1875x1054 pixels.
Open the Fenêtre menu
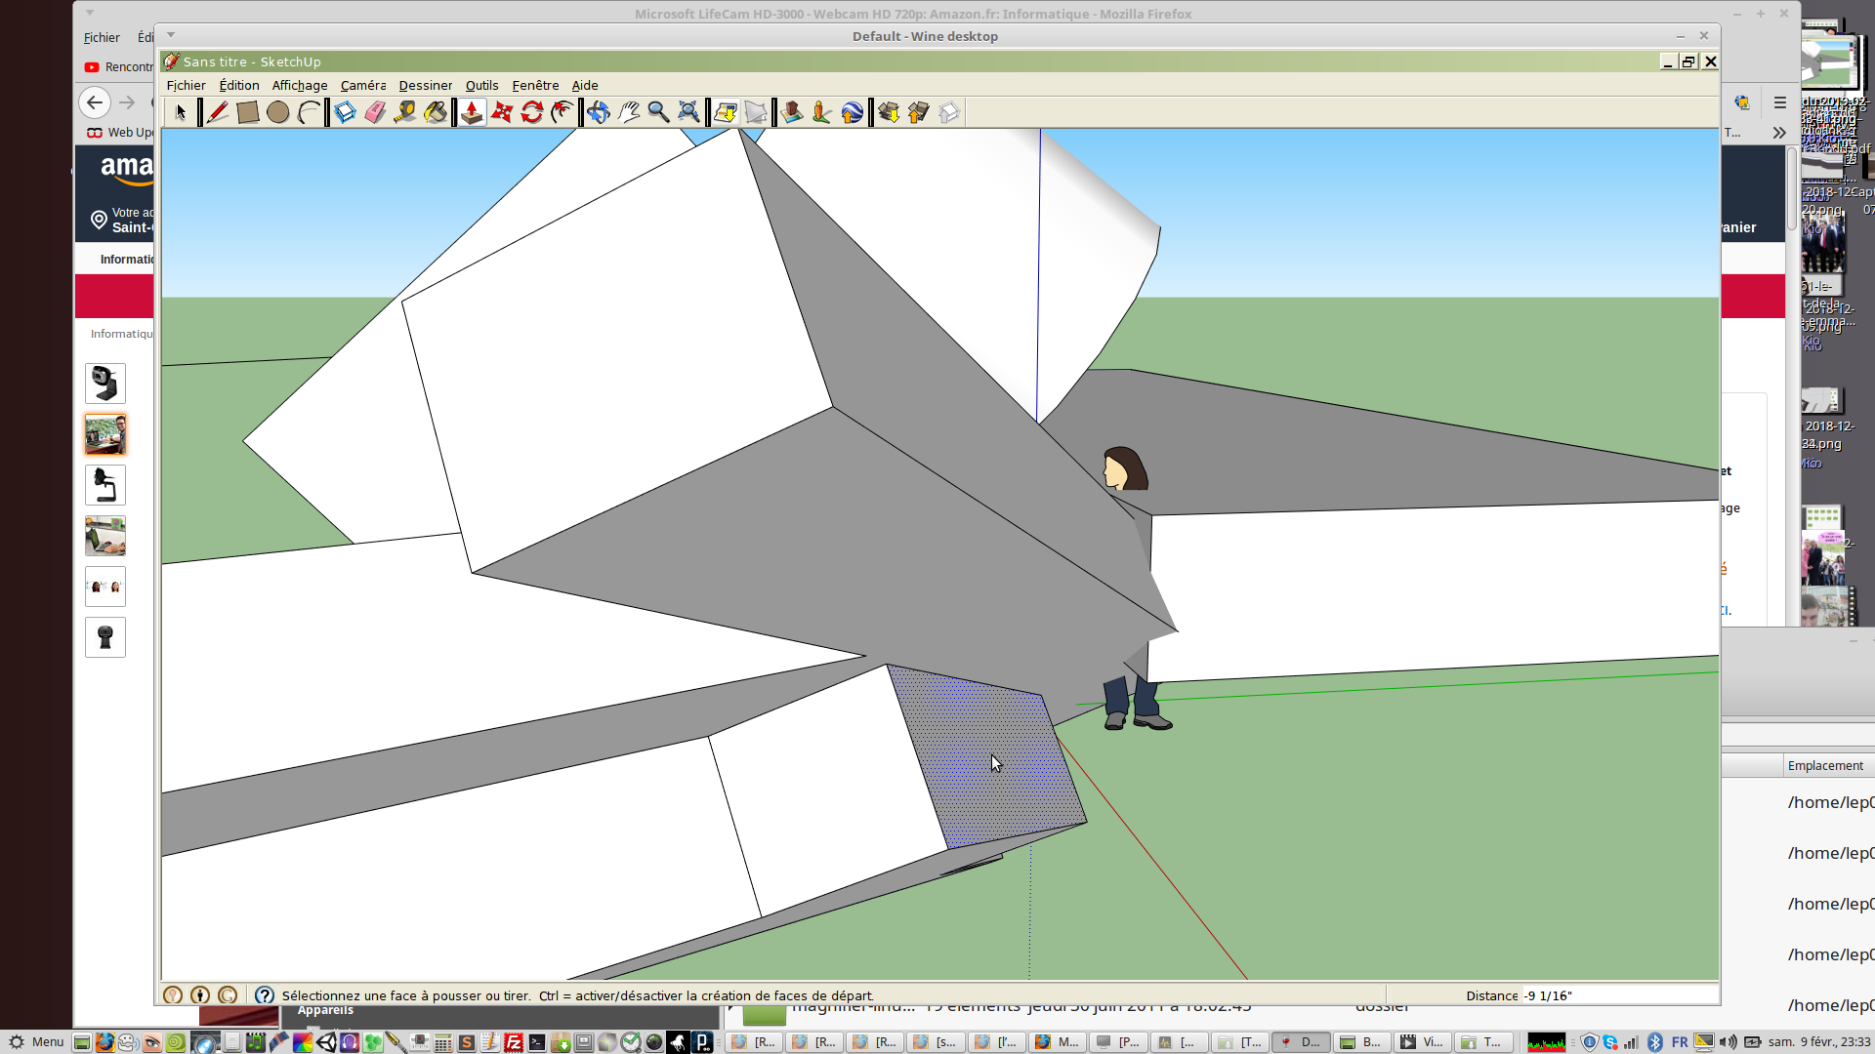[535, 86]
